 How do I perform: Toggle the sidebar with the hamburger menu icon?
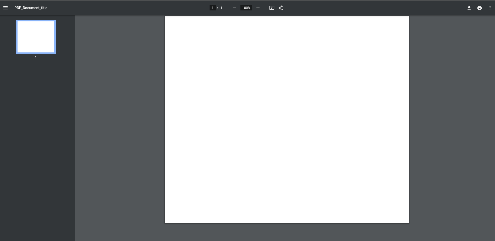click(5, 8)
